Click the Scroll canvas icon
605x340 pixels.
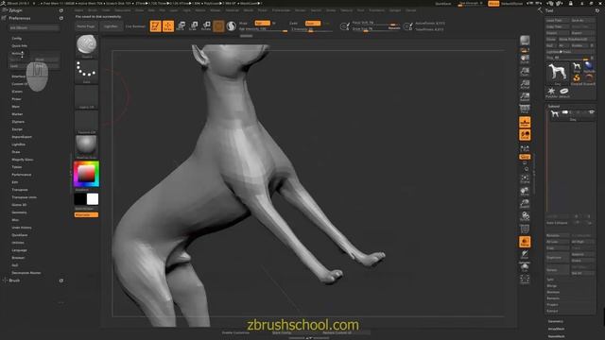525,59
